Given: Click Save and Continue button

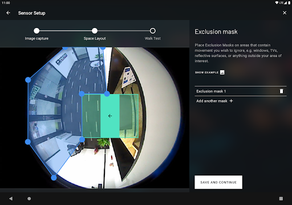Looking at the screenshot, I should click(x=218, y=182).
